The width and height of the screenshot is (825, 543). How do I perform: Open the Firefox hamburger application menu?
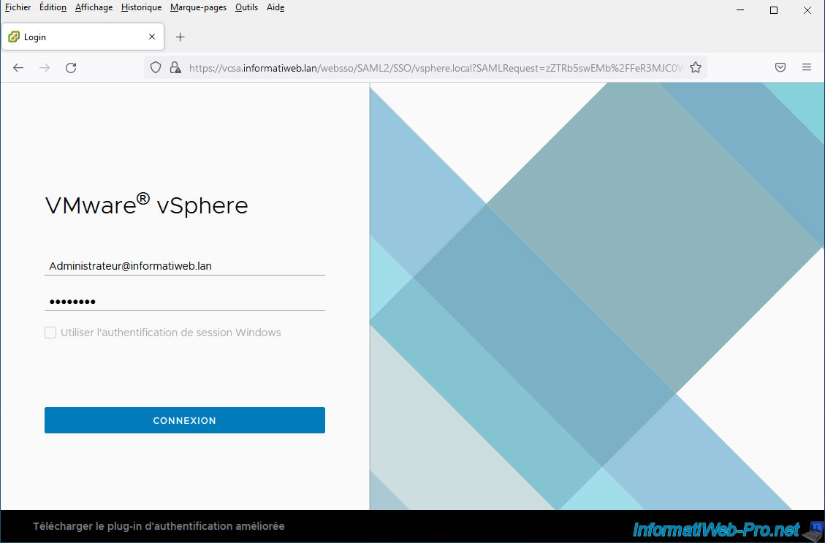(807, 67)
